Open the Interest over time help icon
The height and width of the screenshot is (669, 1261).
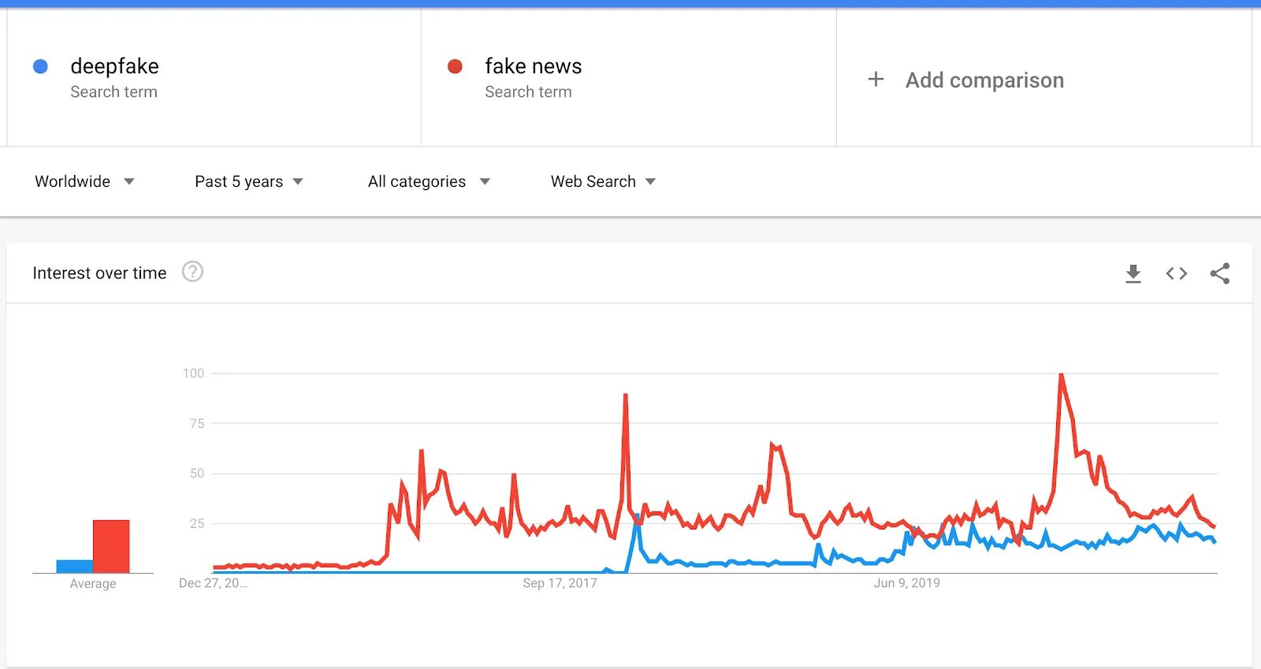click(x=192, y=272)
